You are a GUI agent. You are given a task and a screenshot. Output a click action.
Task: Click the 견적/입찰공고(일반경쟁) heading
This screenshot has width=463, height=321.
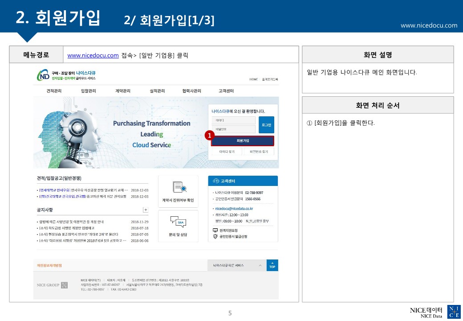point(59,178)
